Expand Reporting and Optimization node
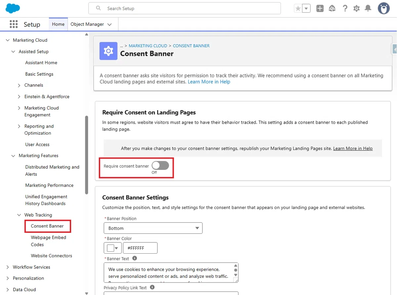Viewport: 397px width, 295px height. click(19, 126)
